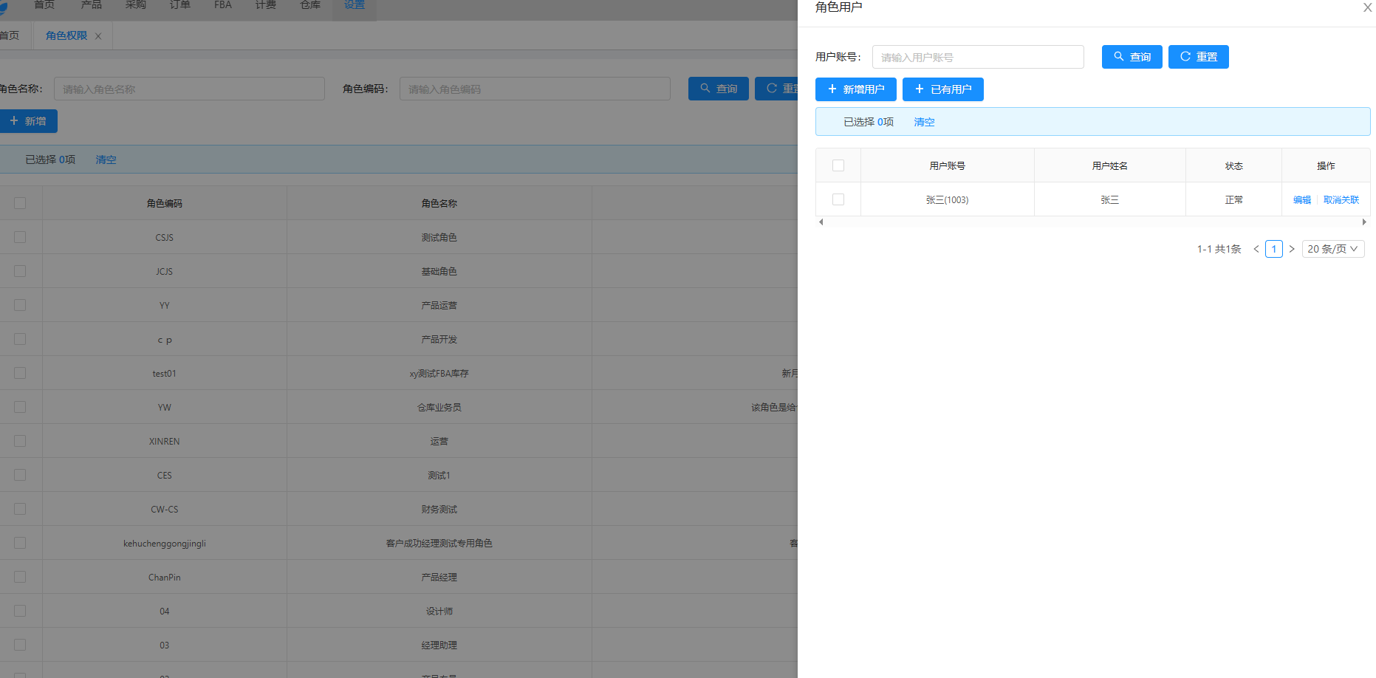Click 取消关联 for user 张三
The image size is (1376, 678).
pos(1341,200)
